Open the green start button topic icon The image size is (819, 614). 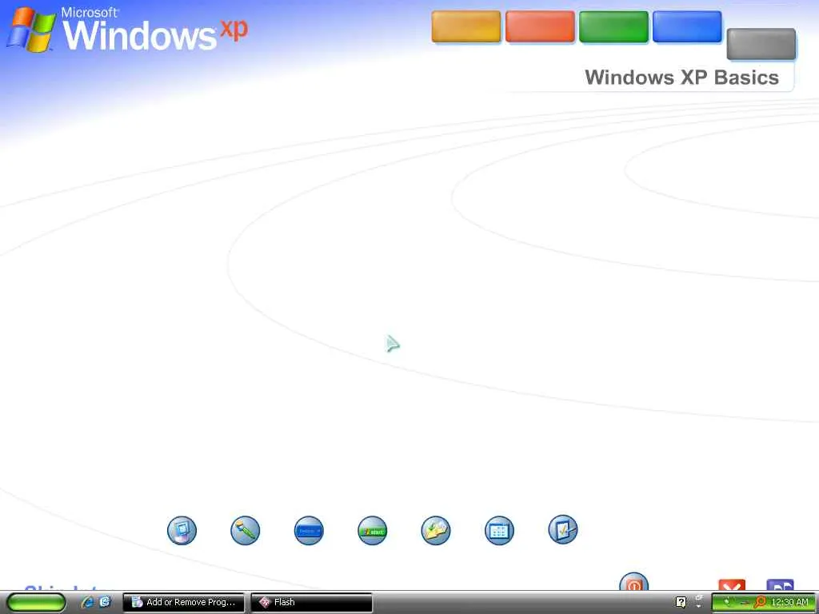373,531
